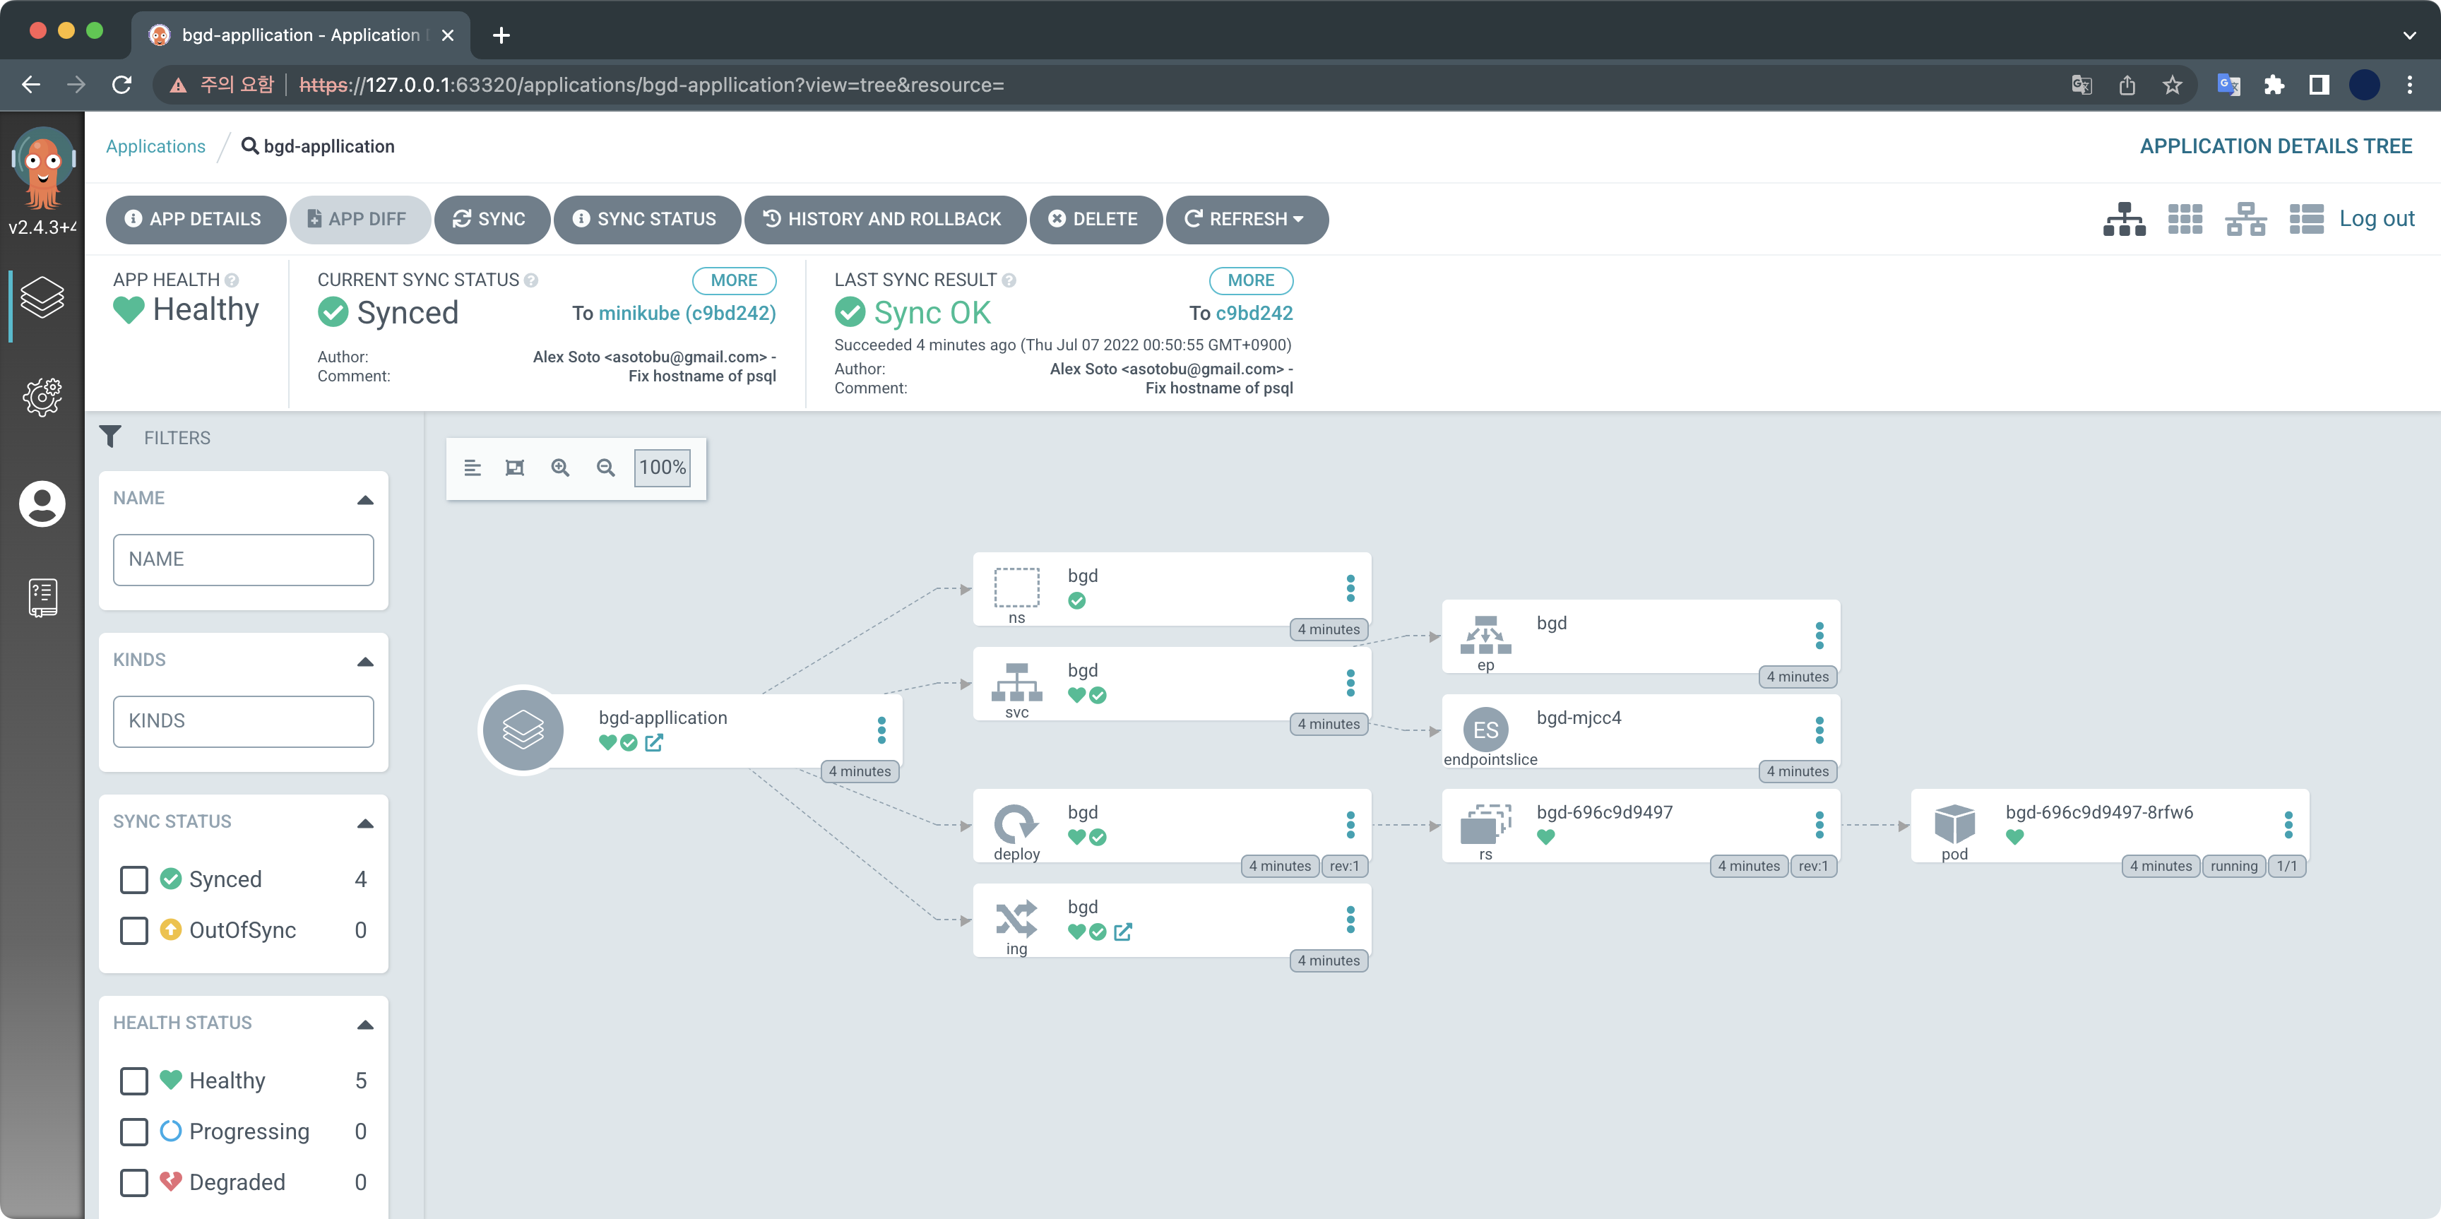Switch to the Pods view grid icon

click(x=2184, y=219)
